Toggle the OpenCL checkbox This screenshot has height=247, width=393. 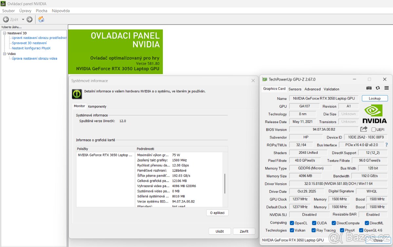point(292,223)
